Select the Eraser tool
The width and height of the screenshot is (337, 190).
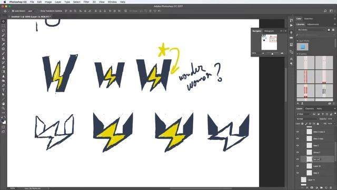tap(3, 67)
